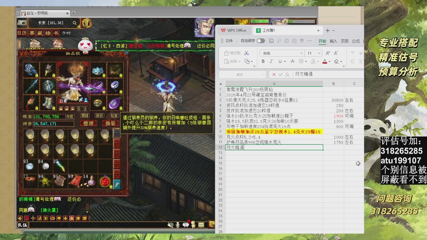Click the 寶 treasure medallion icon
This screenshot has height=240, width=427.
pos(87,23)
